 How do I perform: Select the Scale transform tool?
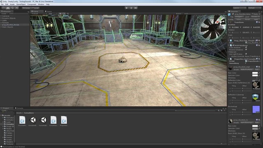tap(17, 8)
